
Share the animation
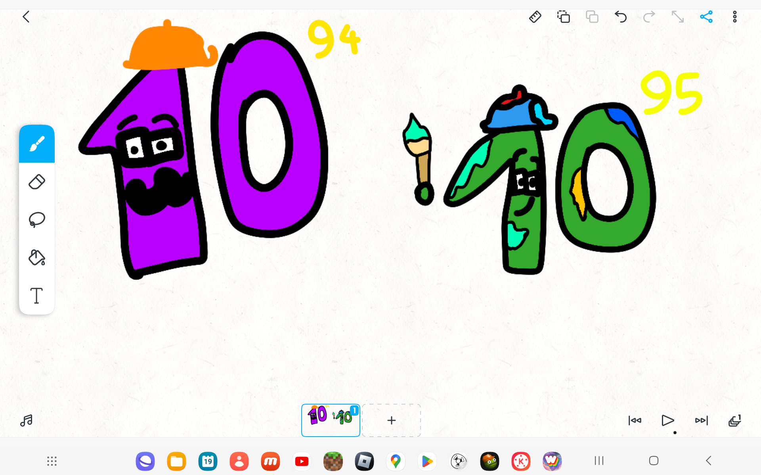[706, 17]
